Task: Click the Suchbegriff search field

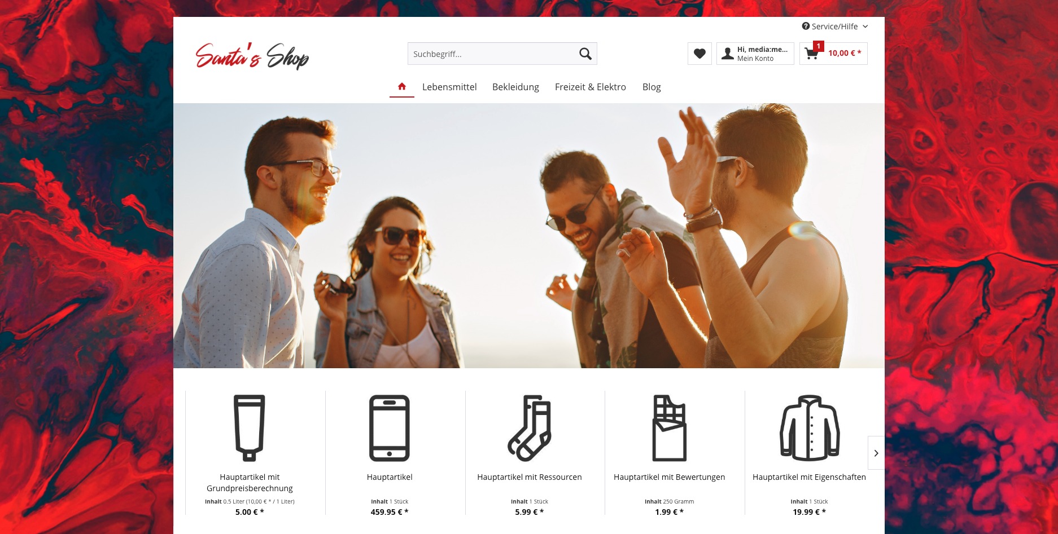Action: (x=491, y=54)
